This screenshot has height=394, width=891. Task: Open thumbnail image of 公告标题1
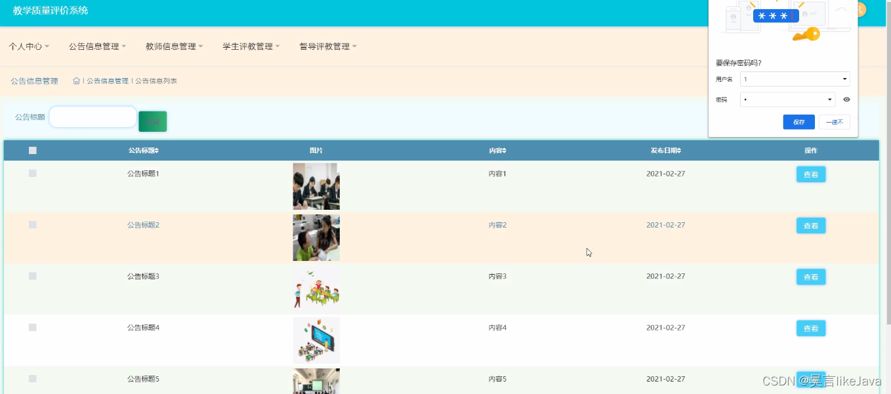tap(316, 186)
